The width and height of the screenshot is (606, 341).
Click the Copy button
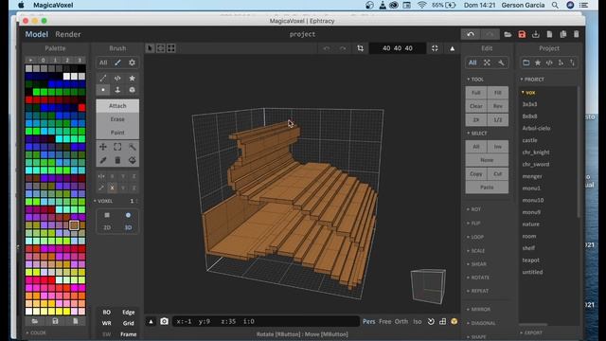point(475,174)
